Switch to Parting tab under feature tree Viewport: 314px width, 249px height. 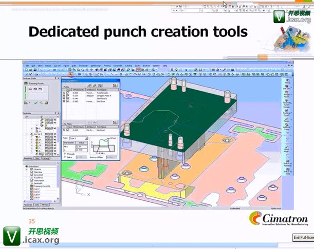pyautogui.click(x=46, y=158)
